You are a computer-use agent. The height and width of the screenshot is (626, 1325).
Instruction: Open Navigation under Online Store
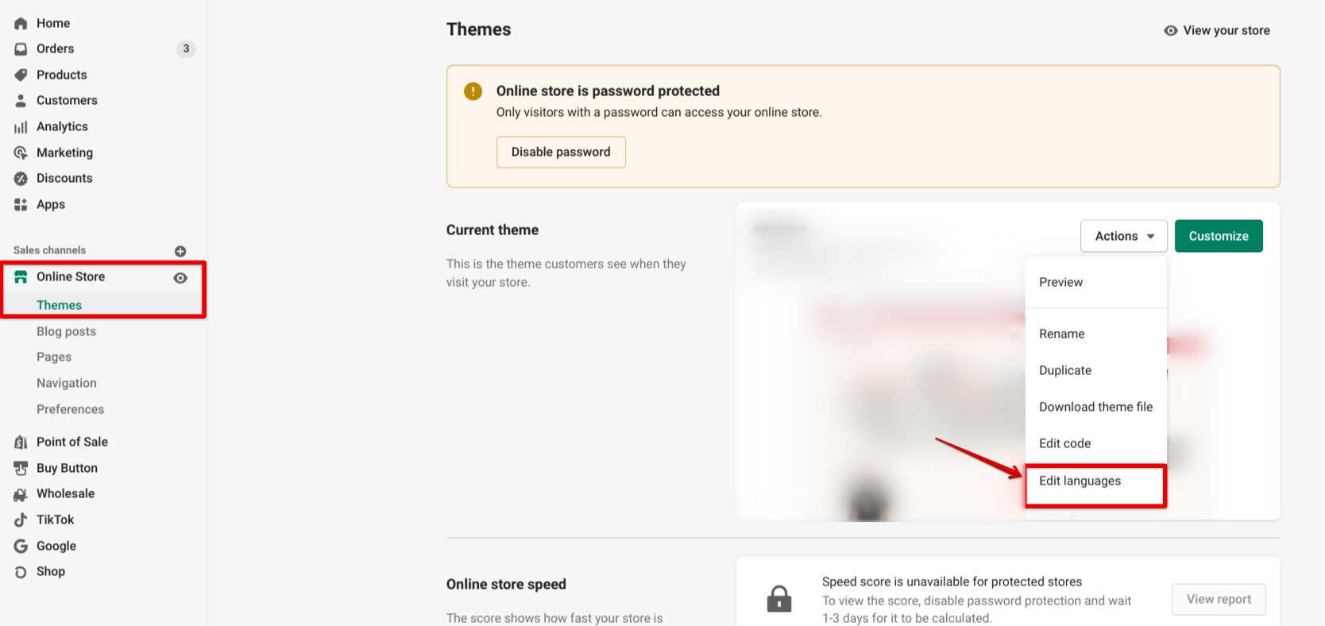(67, 383)
